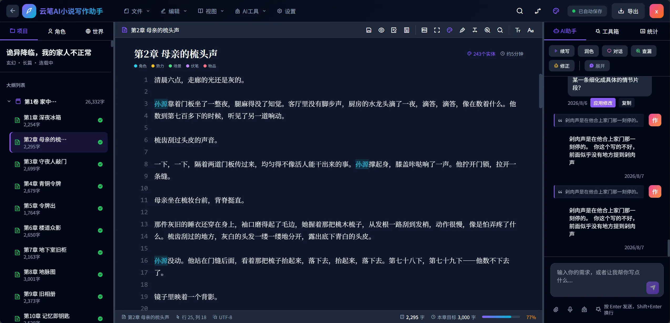
Task: Click the back arrow button
Action: (x=13, y=11)
